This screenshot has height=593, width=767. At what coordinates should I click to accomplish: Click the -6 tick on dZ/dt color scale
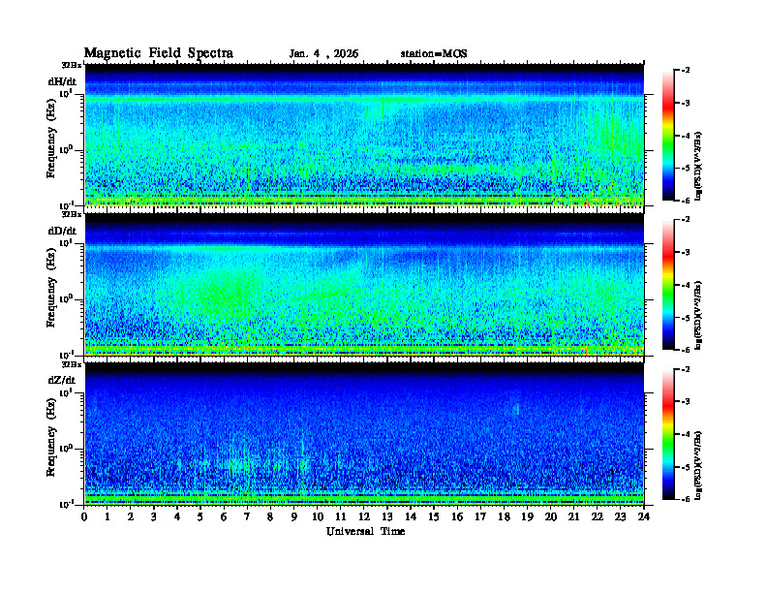[x=686, y=500]
